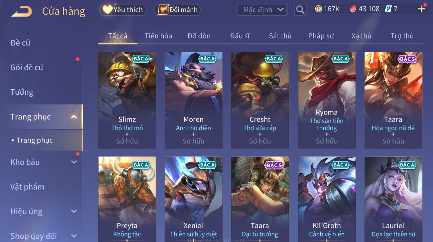Go to Tướng in the sidebar
The height and width of the screenshot is (242, 433).
coord(22,92)
